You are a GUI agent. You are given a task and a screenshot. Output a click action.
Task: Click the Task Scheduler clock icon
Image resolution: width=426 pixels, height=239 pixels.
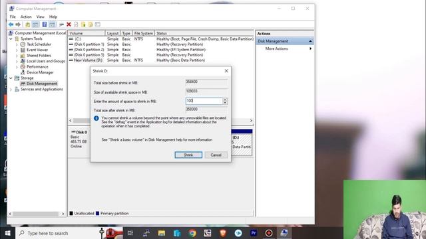click(x=23, y=44)
